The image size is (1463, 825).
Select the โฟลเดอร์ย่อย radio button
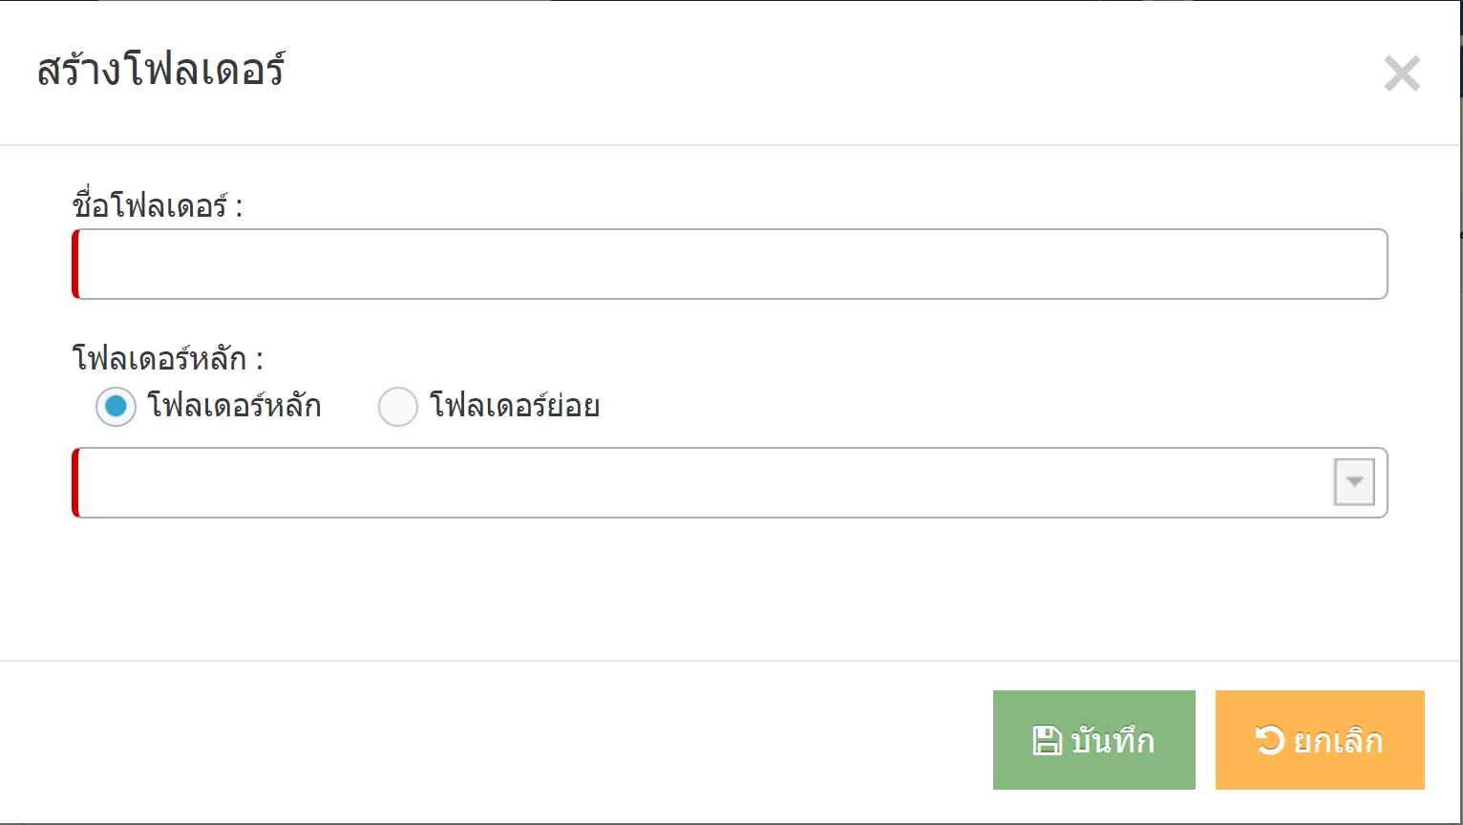[398, 407]
